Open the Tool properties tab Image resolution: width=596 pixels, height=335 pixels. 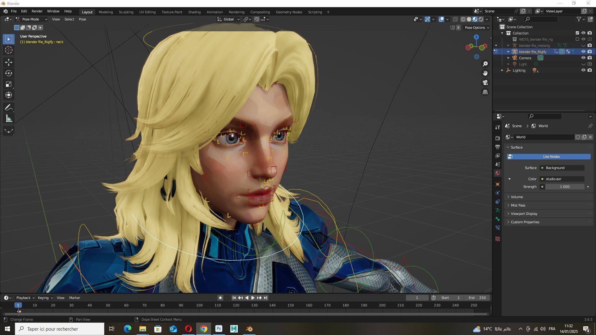pyautogui.click(x=498, y=127)
